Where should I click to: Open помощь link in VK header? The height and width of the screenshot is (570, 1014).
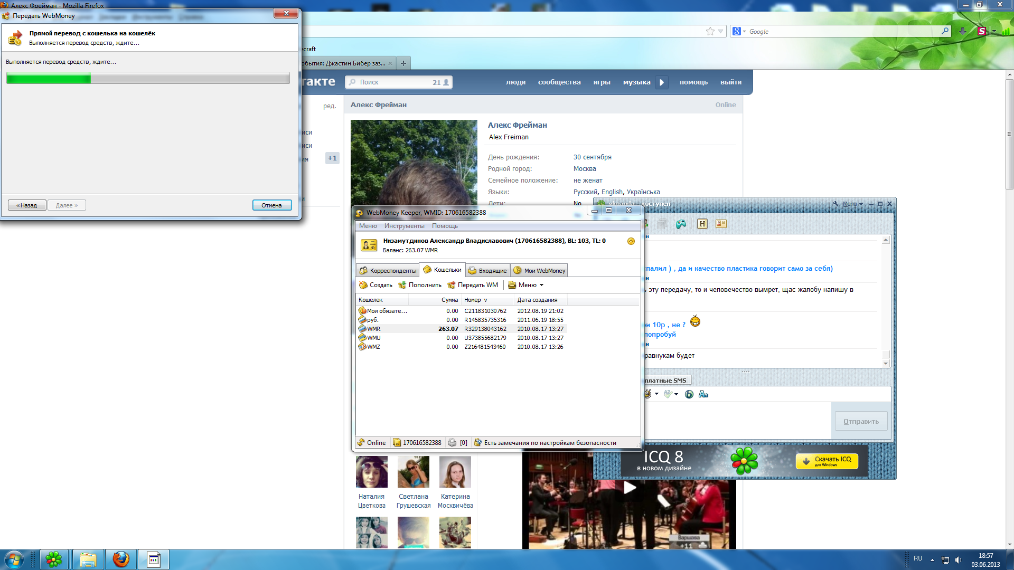pyautogui.click(x=693, y=82)
